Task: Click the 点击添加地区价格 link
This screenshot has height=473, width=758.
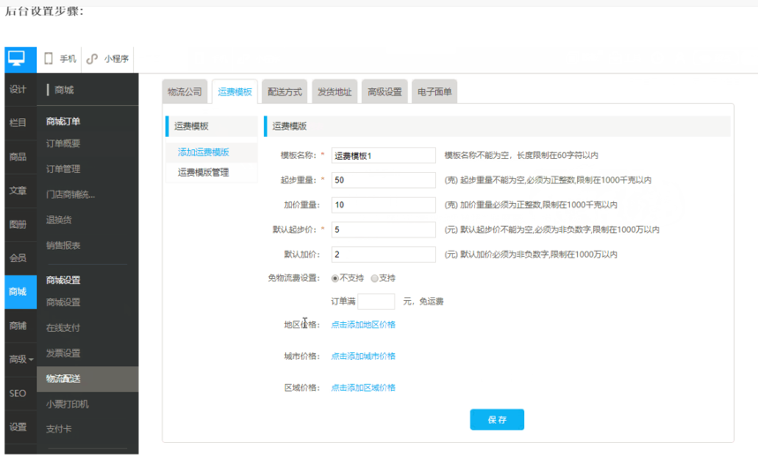Action: coord(363,325)
